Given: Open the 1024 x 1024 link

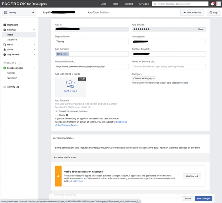Looking at the screenshot, I should coord(70,91).
